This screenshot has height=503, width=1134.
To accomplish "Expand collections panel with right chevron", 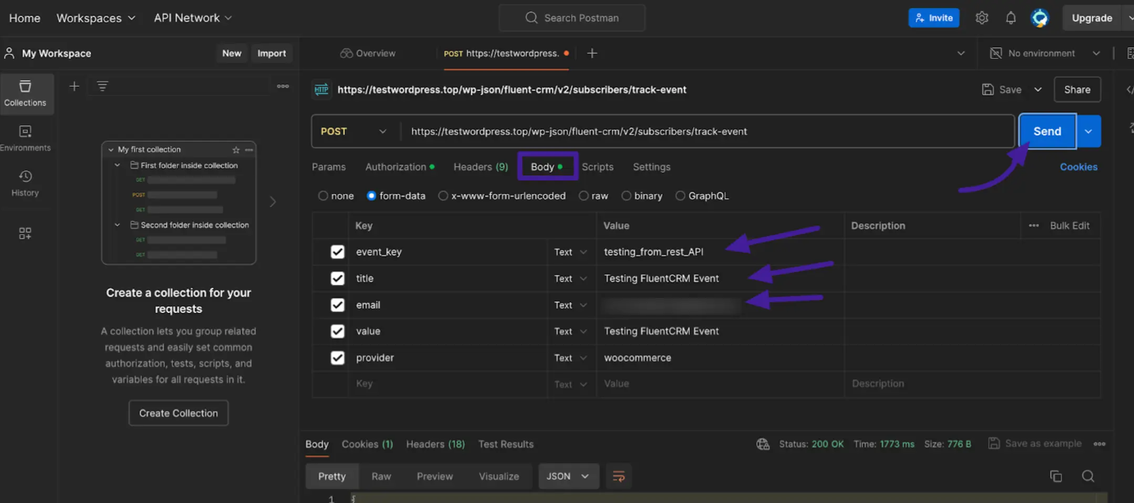I will click(x=273, y=202).
